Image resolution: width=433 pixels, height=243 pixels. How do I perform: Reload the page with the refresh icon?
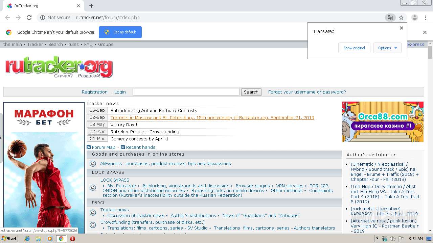(x=29, y=18)
